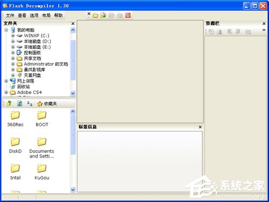Select 回收站 in the tree
269x202 pixels.
[x=23, y=87]
